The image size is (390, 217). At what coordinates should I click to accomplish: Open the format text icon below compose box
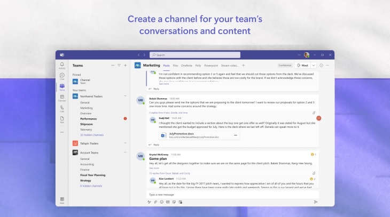149,202
